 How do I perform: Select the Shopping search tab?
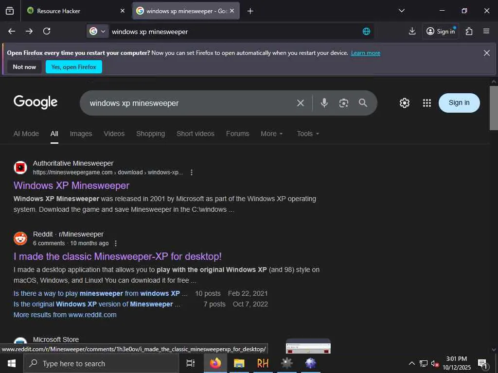tap(151, 134)
